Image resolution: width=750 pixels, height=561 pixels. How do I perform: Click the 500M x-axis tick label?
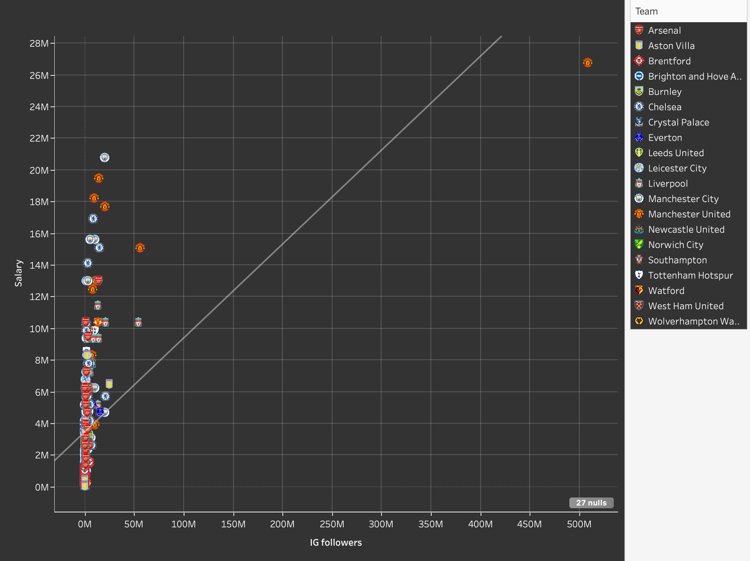[x=579, y=524]
